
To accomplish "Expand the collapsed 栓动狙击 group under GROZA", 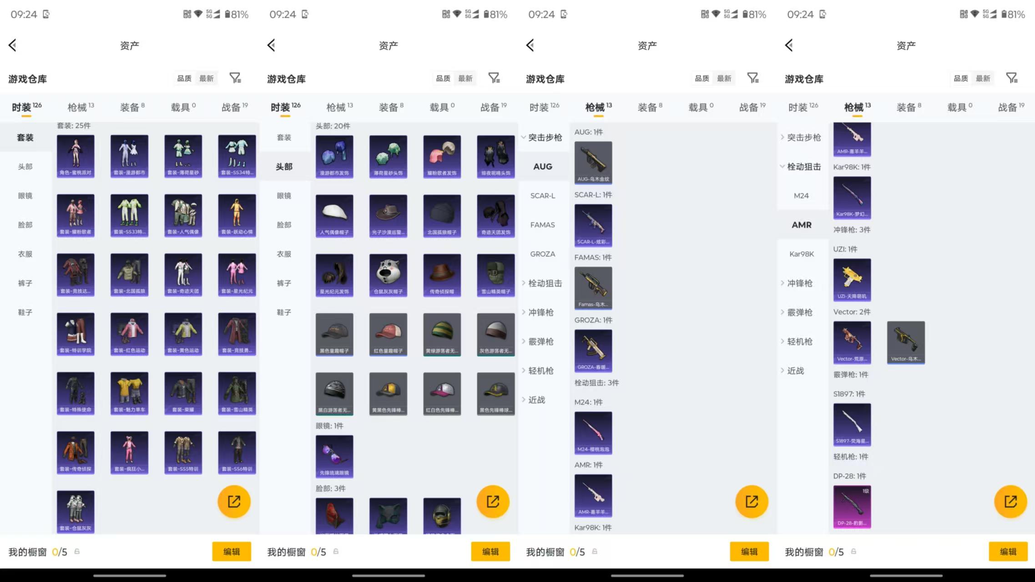I will (x=544, y=283).
